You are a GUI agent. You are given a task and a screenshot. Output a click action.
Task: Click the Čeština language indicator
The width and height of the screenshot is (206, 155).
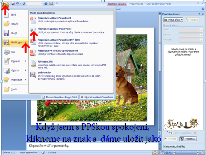(52, 152)
